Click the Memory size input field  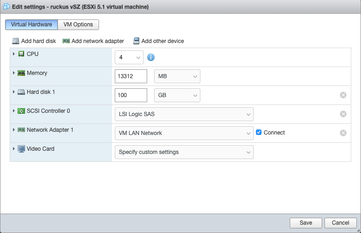[x=131, y=76]
